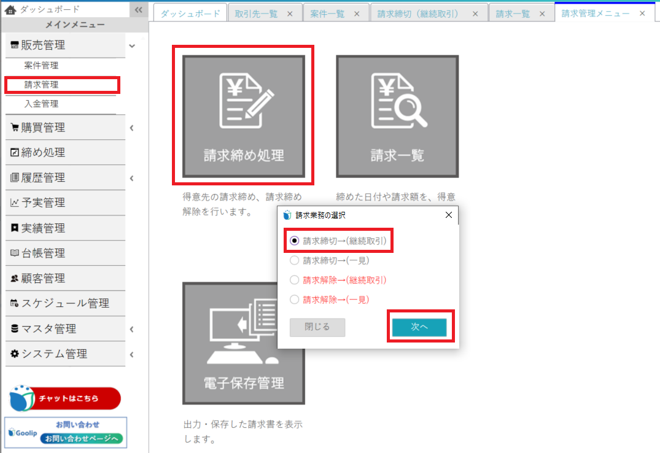Click the 閉じる button in dialog
The height and width of the screenshot is (453, 660).
317,327
